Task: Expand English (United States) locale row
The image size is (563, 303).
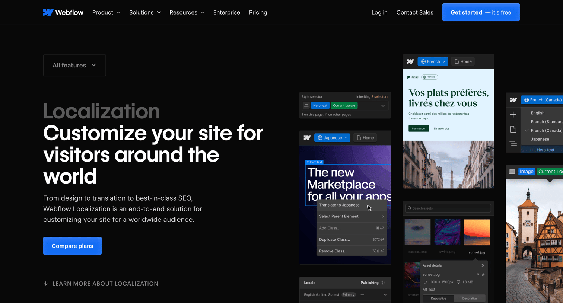Action: click(385, 295)
